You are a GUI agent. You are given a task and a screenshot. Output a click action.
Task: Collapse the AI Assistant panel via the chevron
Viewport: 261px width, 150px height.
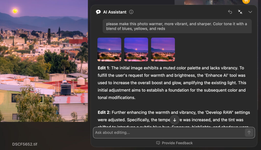[250, 12]
